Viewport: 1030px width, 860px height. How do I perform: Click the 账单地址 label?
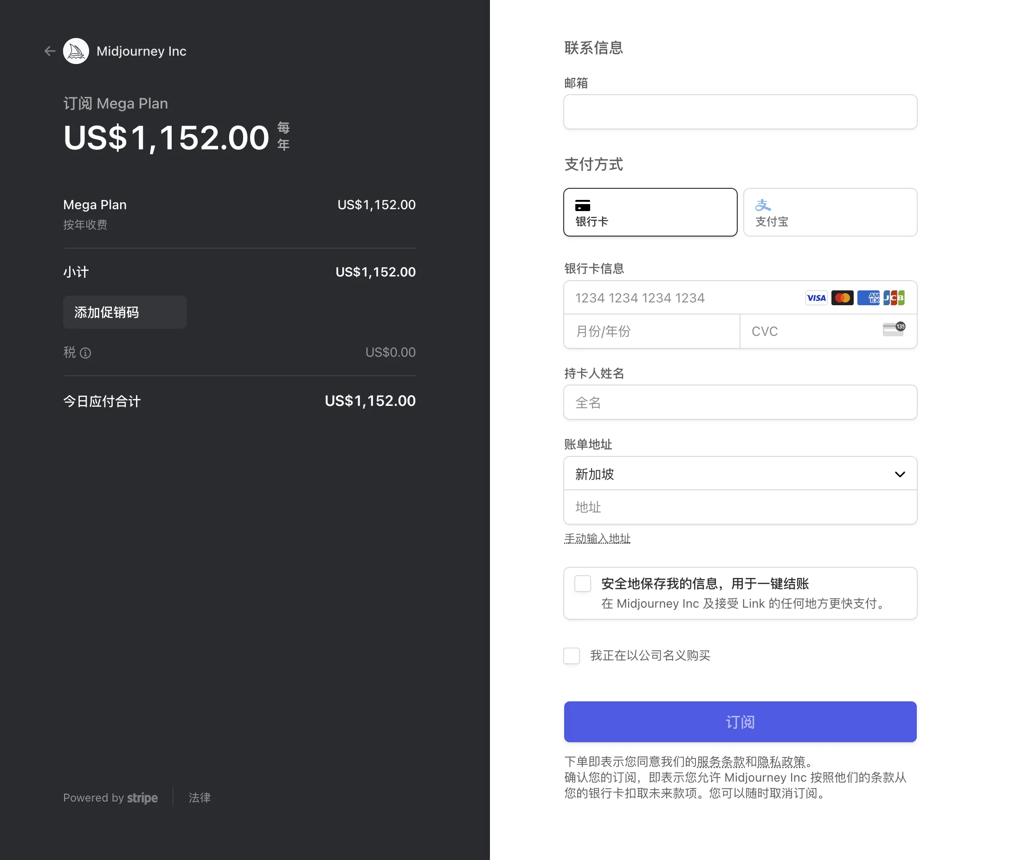click(588, 444)
